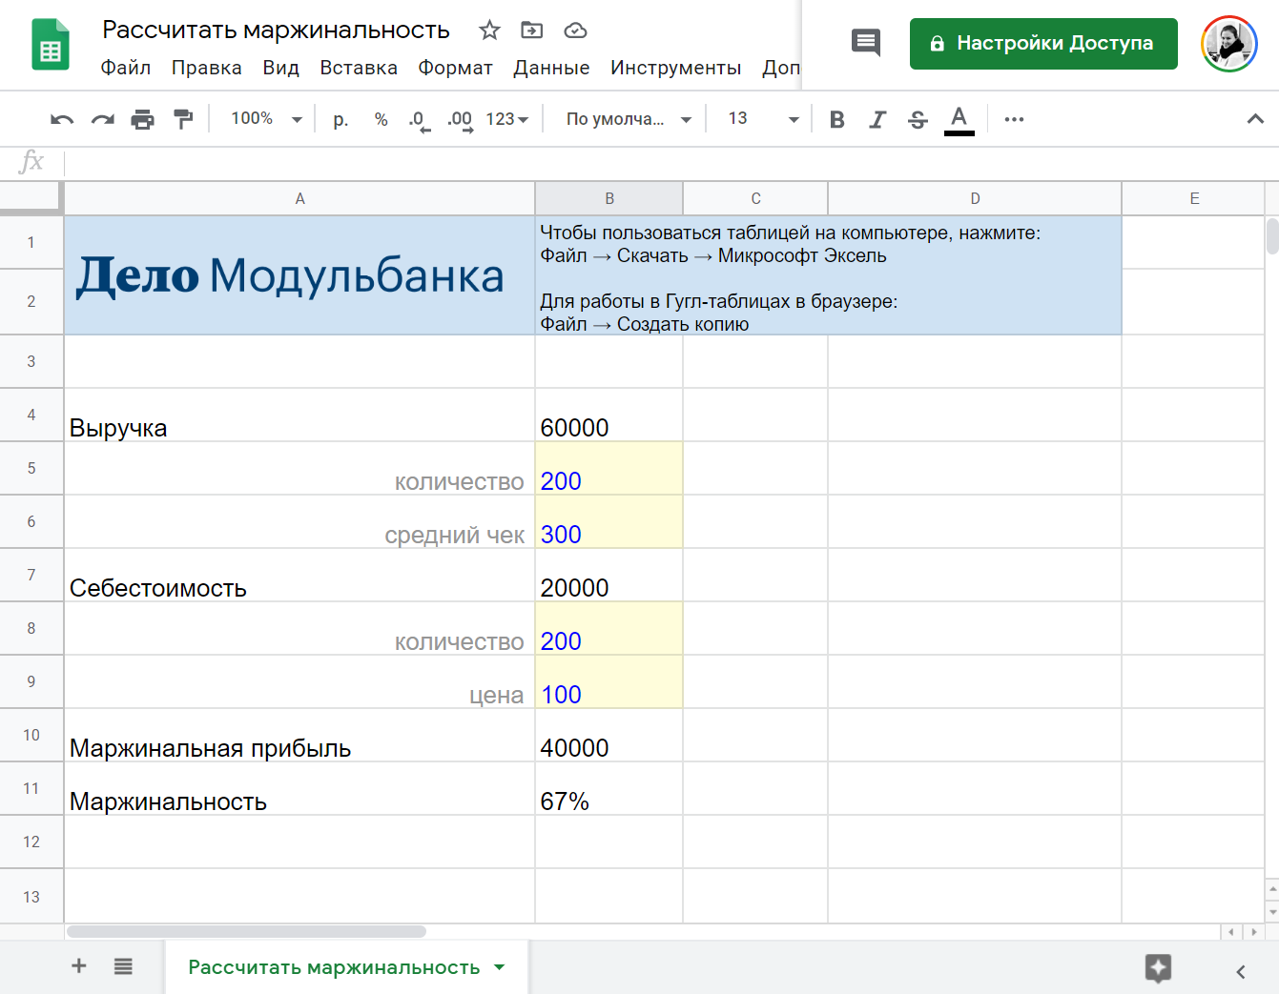1279x994 pixels.
Task: Open the Файл menu
Action: (125, 68)
